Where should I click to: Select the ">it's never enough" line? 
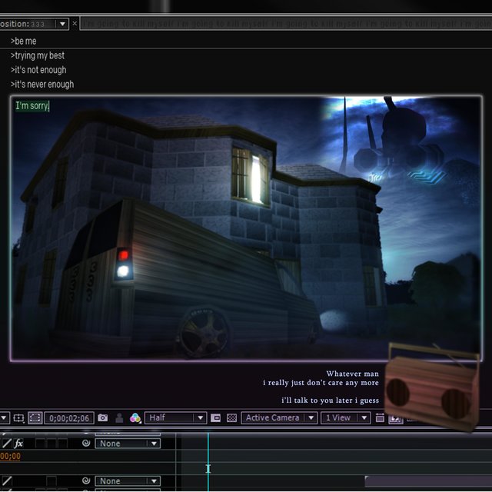click(42, 85)
